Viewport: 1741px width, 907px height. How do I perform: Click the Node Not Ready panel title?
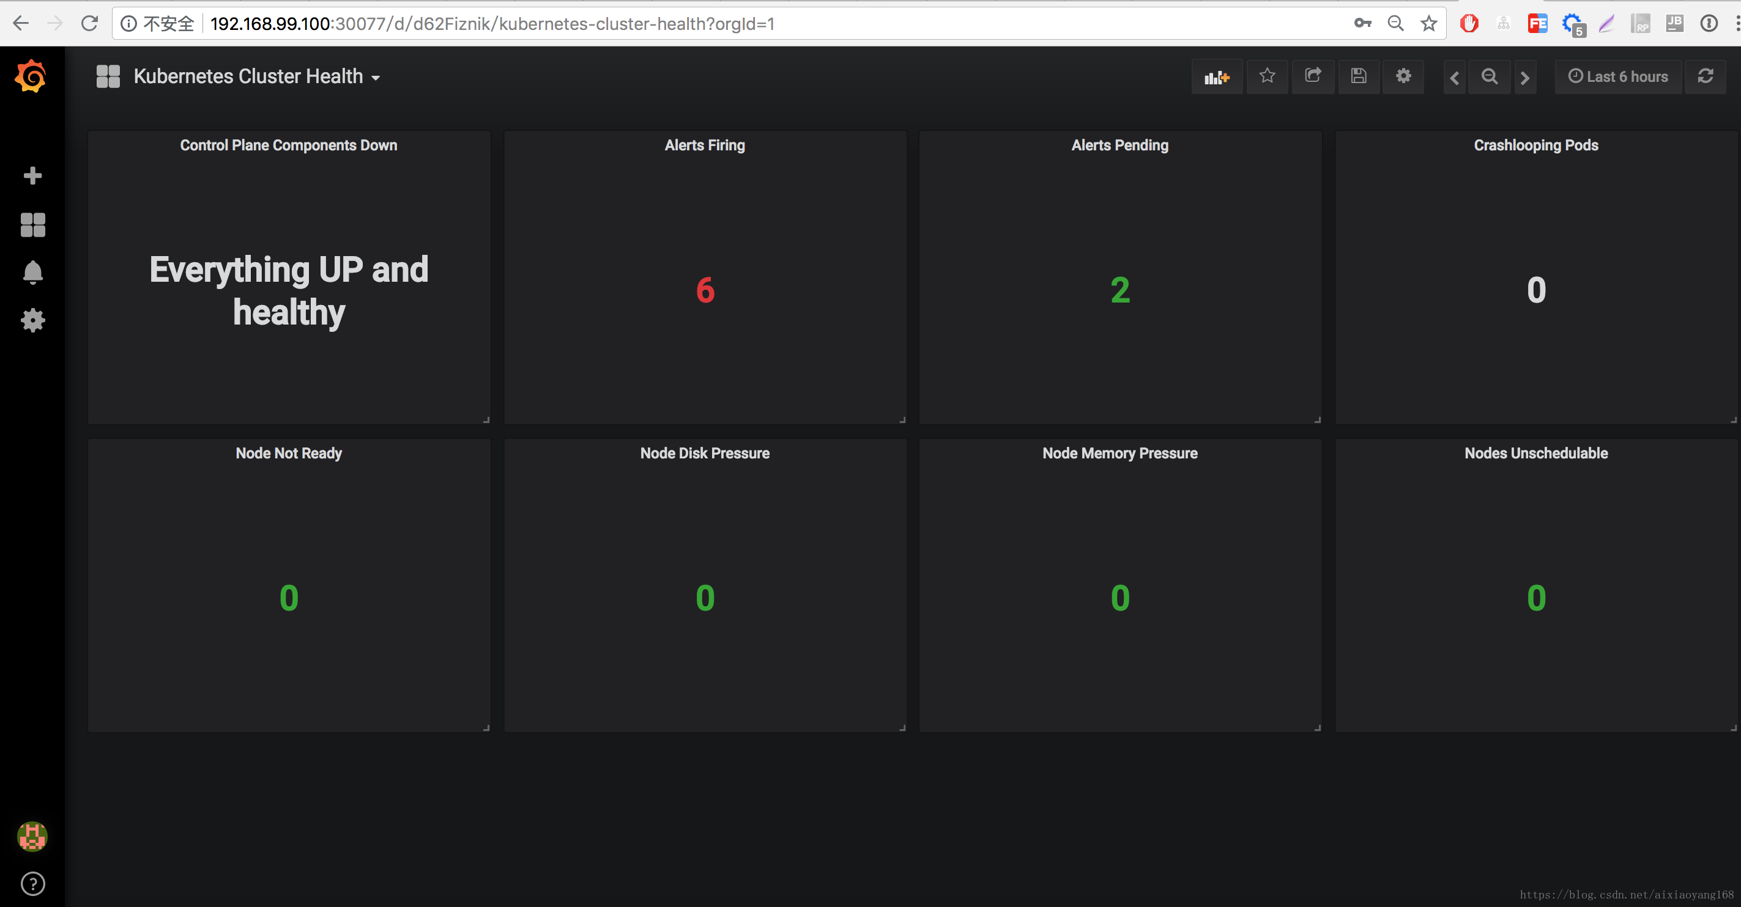[x=289, y=453]
